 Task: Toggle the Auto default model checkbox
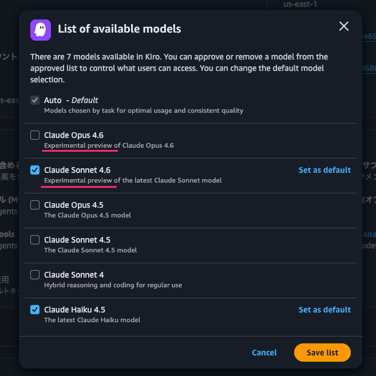pos(35,100)
